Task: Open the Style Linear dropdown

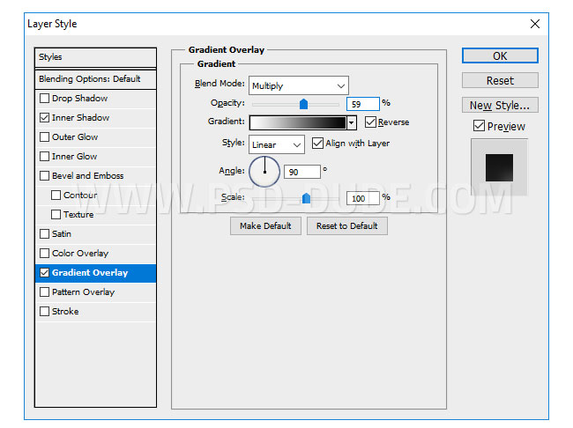Action: pyautogui.click(x=277, y=144)
